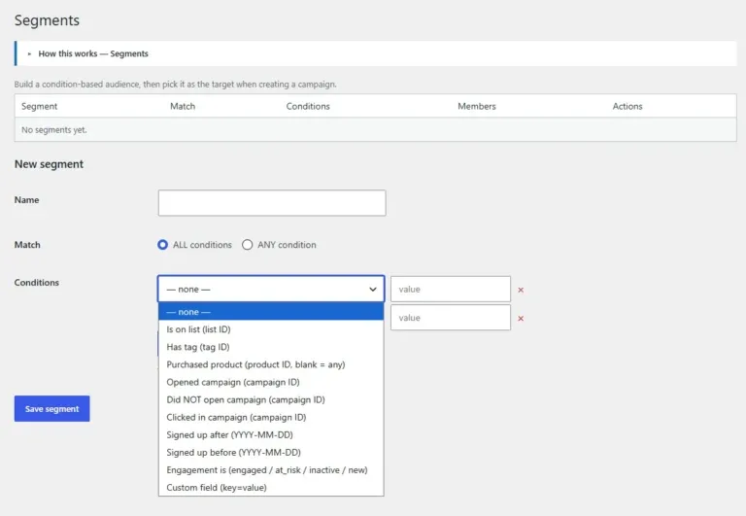The width and height of the screenshot is (746, 516).
Task: Remove the first condition with red X
Action: coord(521,290)
